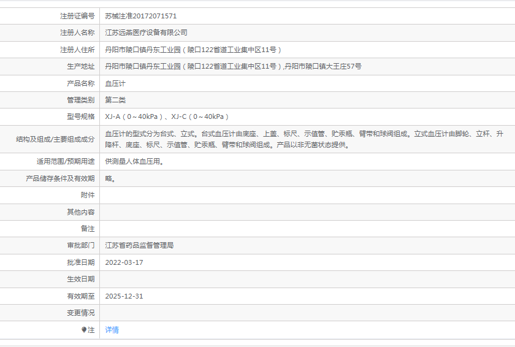
Task: Select registrant name 江苏远燕医疗设备有限公司
Action: [x=146, y=32]
